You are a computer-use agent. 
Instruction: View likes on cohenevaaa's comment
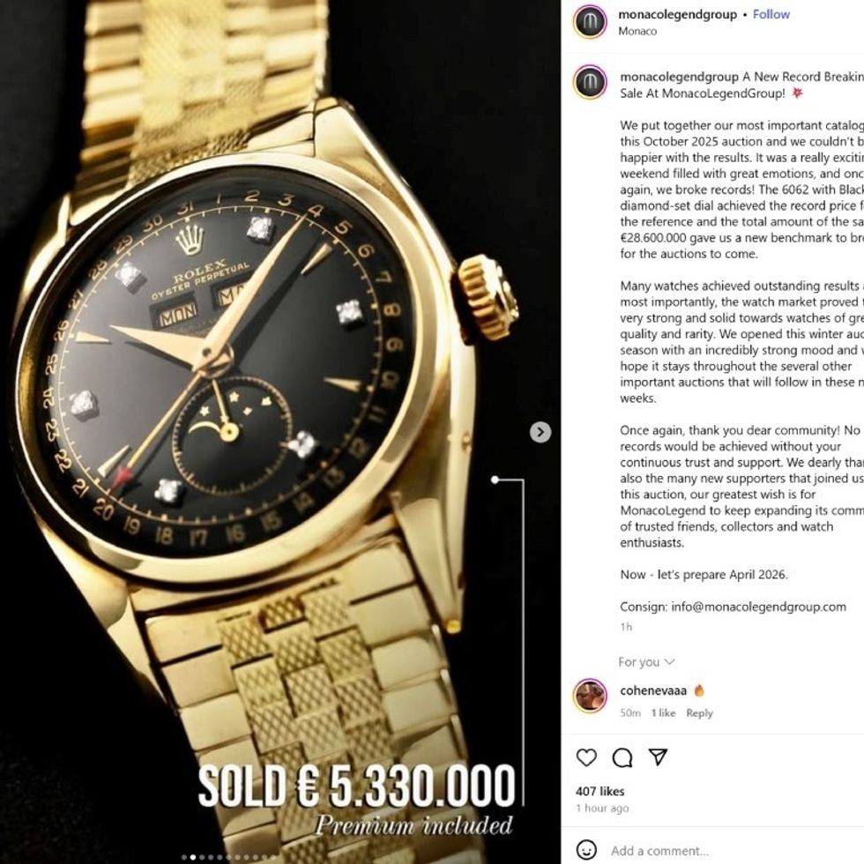pyautogui.click(x=663, y=713)
